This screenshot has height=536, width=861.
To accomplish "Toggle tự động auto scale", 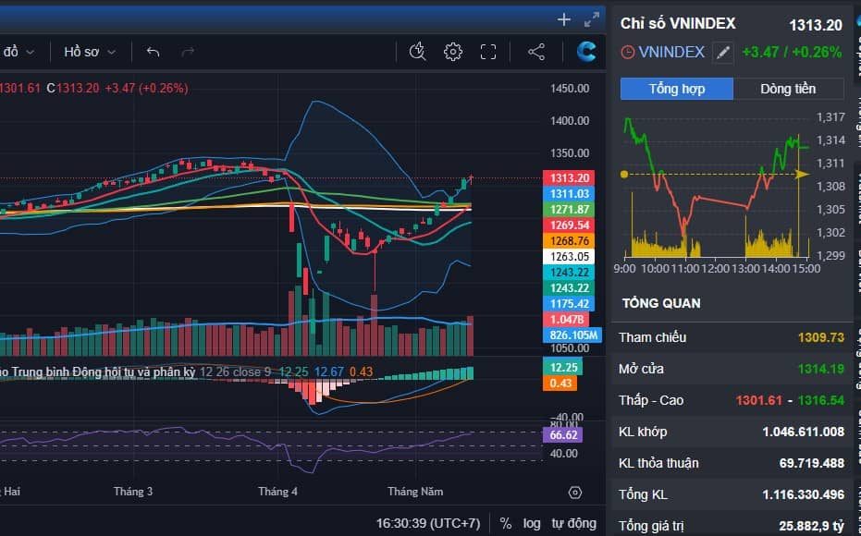I will (x=573, y=523).
